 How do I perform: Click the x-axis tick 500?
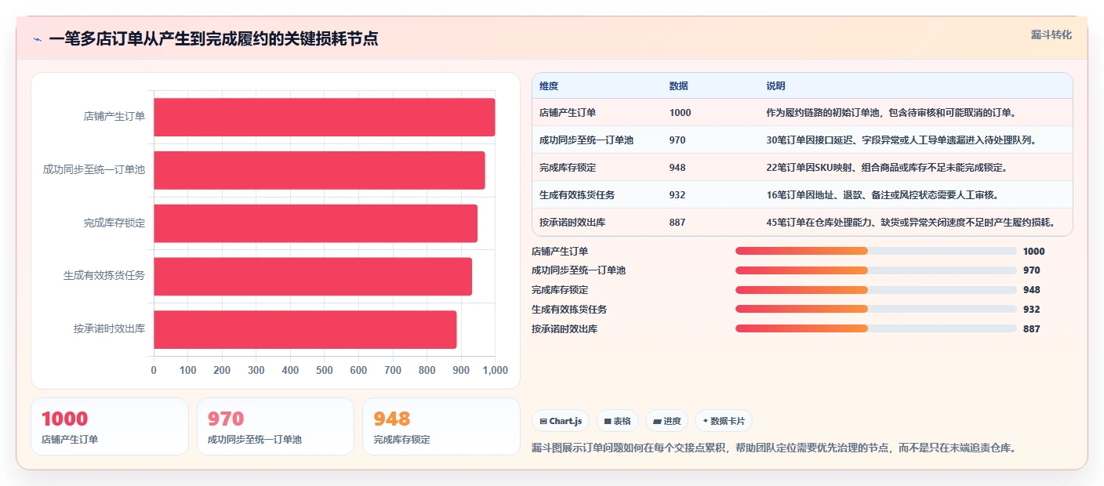(325, 371)
